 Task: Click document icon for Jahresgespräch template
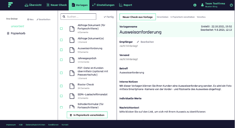(x=72, y=60)
